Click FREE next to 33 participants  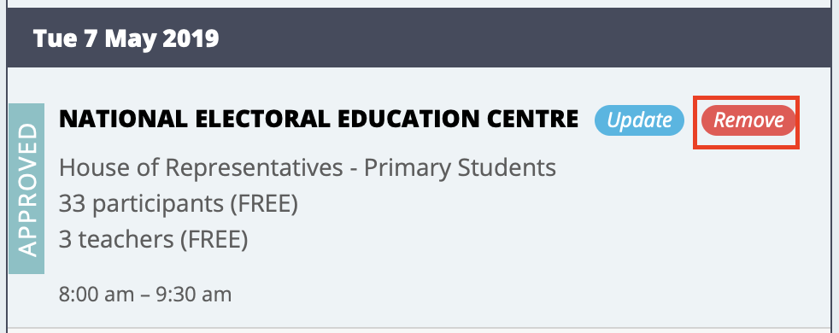point(265,204)
